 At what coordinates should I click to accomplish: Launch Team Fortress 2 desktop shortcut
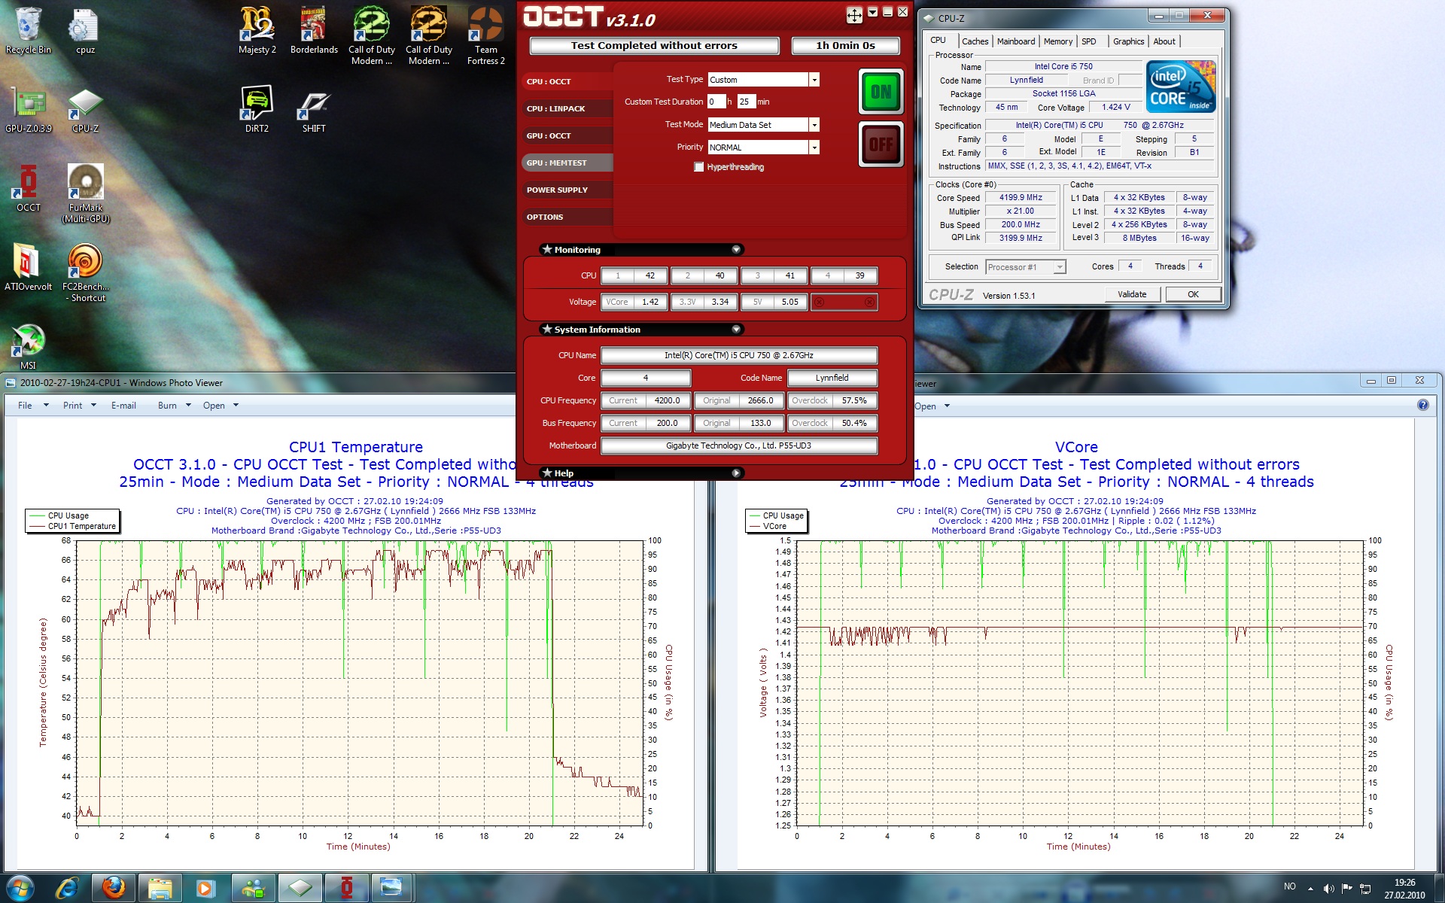pos(485,36)
